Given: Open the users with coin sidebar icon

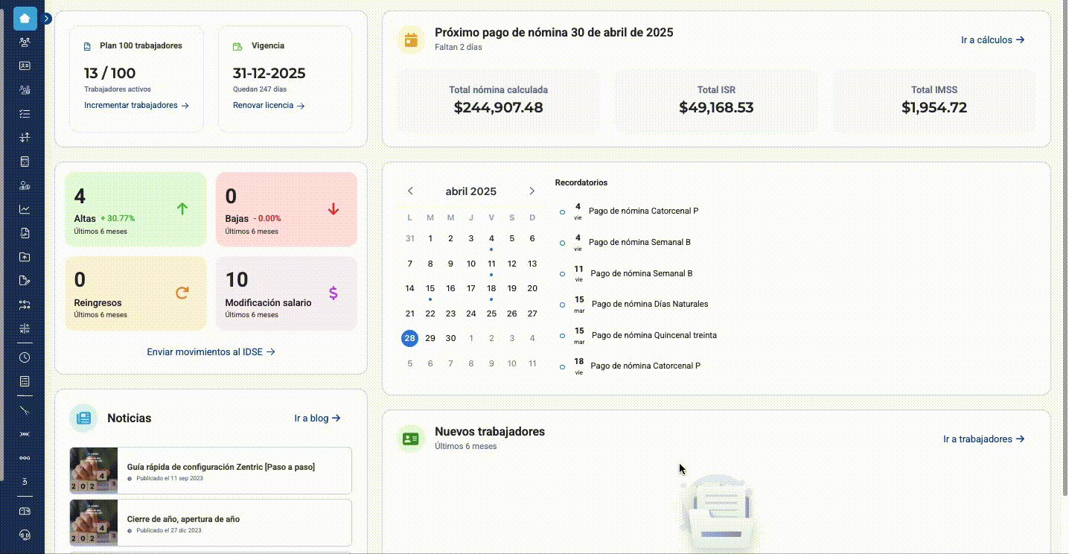Looking at the screenshot, I should [x=25, y=185].
